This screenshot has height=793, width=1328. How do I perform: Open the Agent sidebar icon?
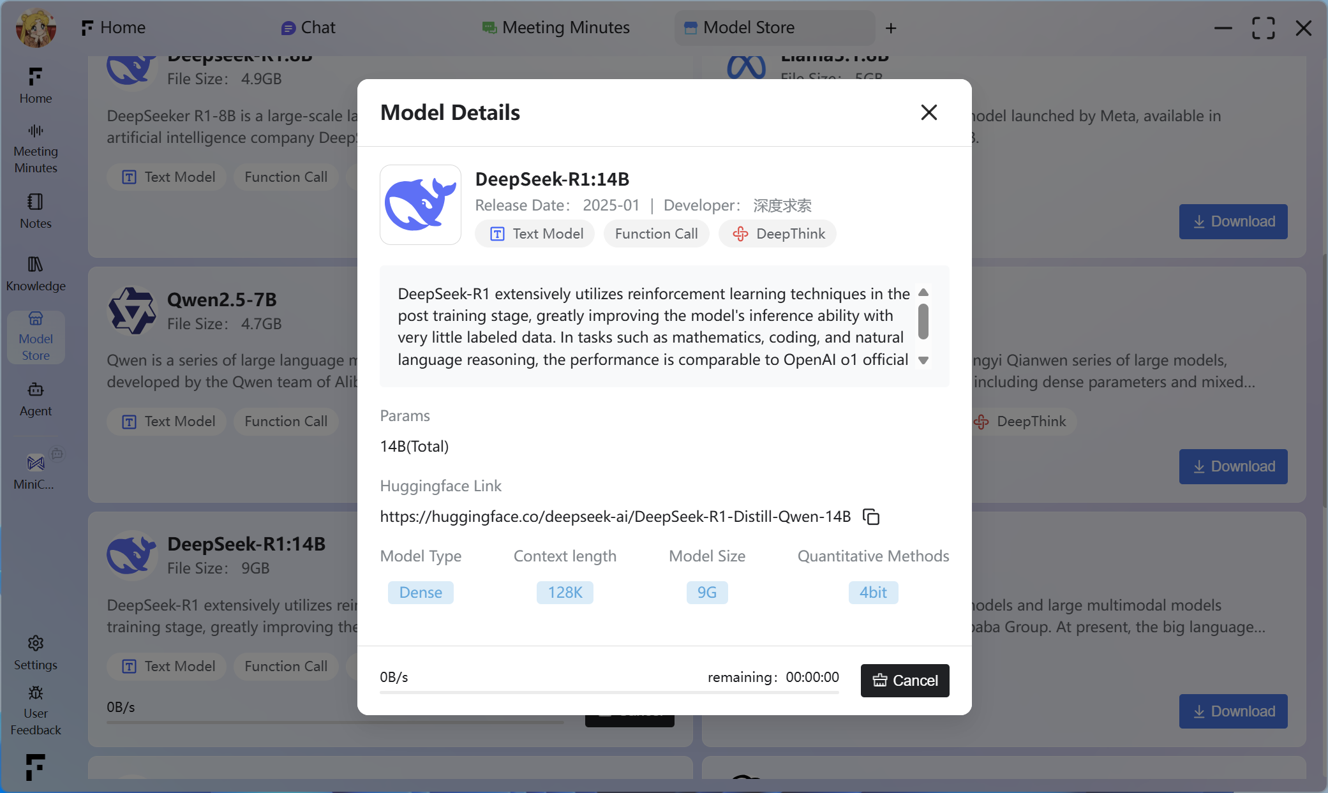(36, 399)
